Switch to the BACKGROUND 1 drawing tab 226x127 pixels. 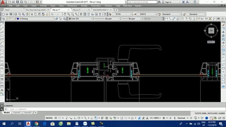101,10
